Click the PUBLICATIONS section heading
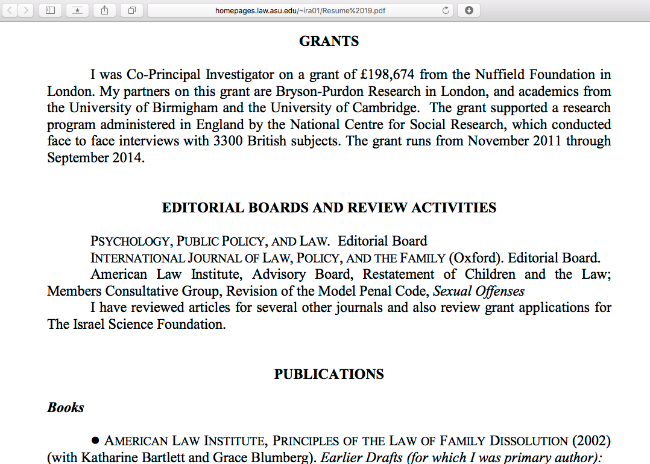Viewport: 650px width, 464px height. 329,375
